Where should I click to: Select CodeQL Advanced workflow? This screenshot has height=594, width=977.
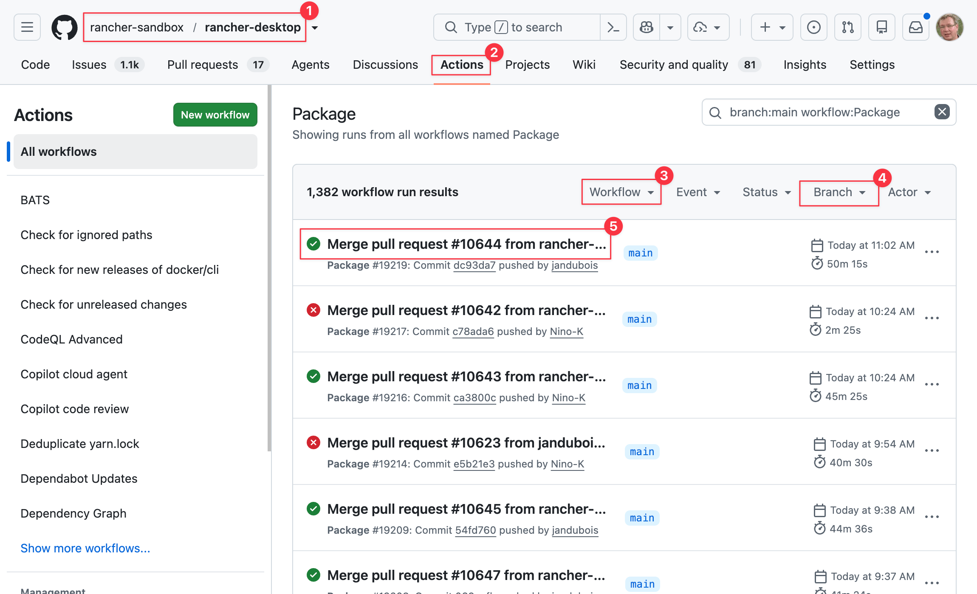pyautogui.click(x=136, y=339)
